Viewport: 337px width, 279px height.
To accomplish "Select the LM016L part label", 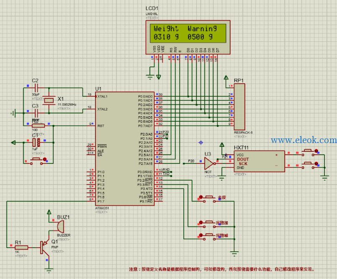I will [152, 14].
